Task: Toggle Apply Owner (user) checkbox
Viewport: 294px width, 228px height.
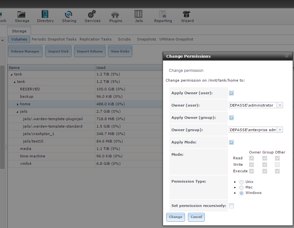Action: pos(231,93)
